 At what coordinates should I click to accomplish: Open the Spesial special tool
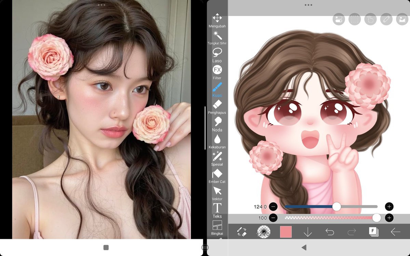pyautogui.click(x=217, y=159)
